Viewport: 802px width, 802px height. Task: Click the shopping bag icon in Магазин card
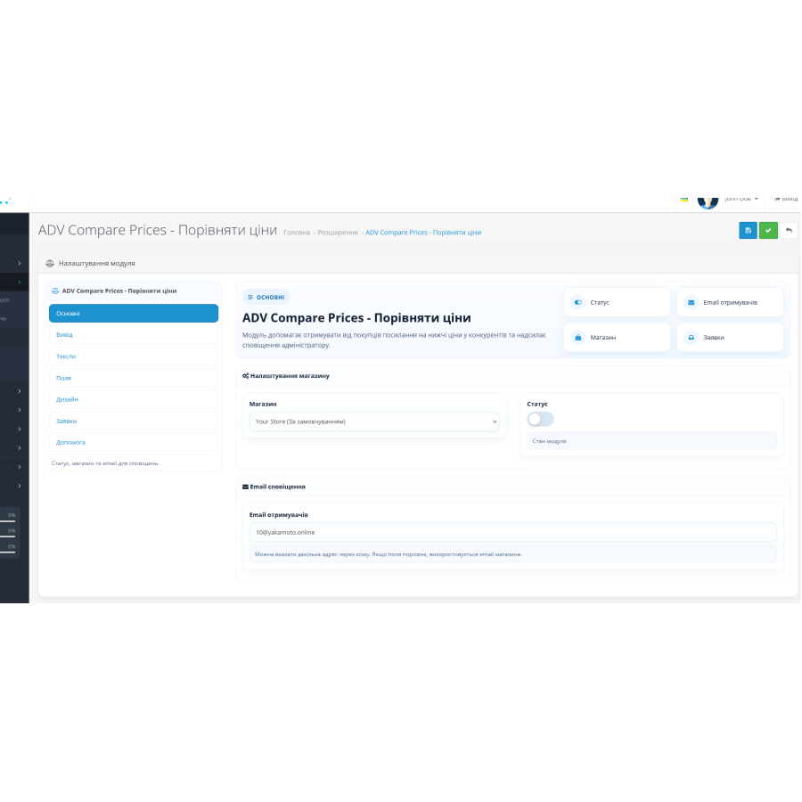click(577, 337)
